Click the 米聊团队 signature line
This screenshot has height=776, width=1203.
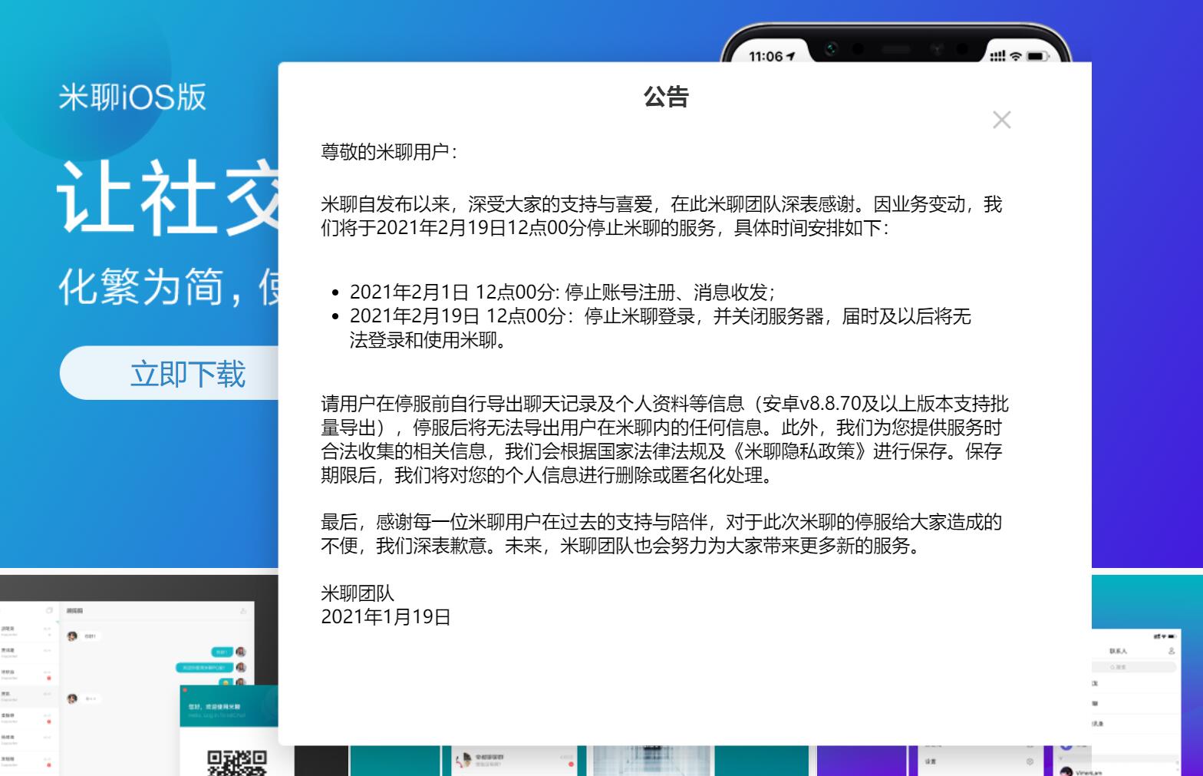click(358, 593)
